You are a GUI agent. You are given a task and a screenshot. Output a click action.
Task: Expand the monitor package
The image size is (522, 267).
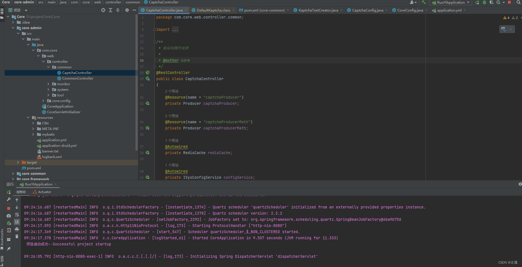pos(49,84)
